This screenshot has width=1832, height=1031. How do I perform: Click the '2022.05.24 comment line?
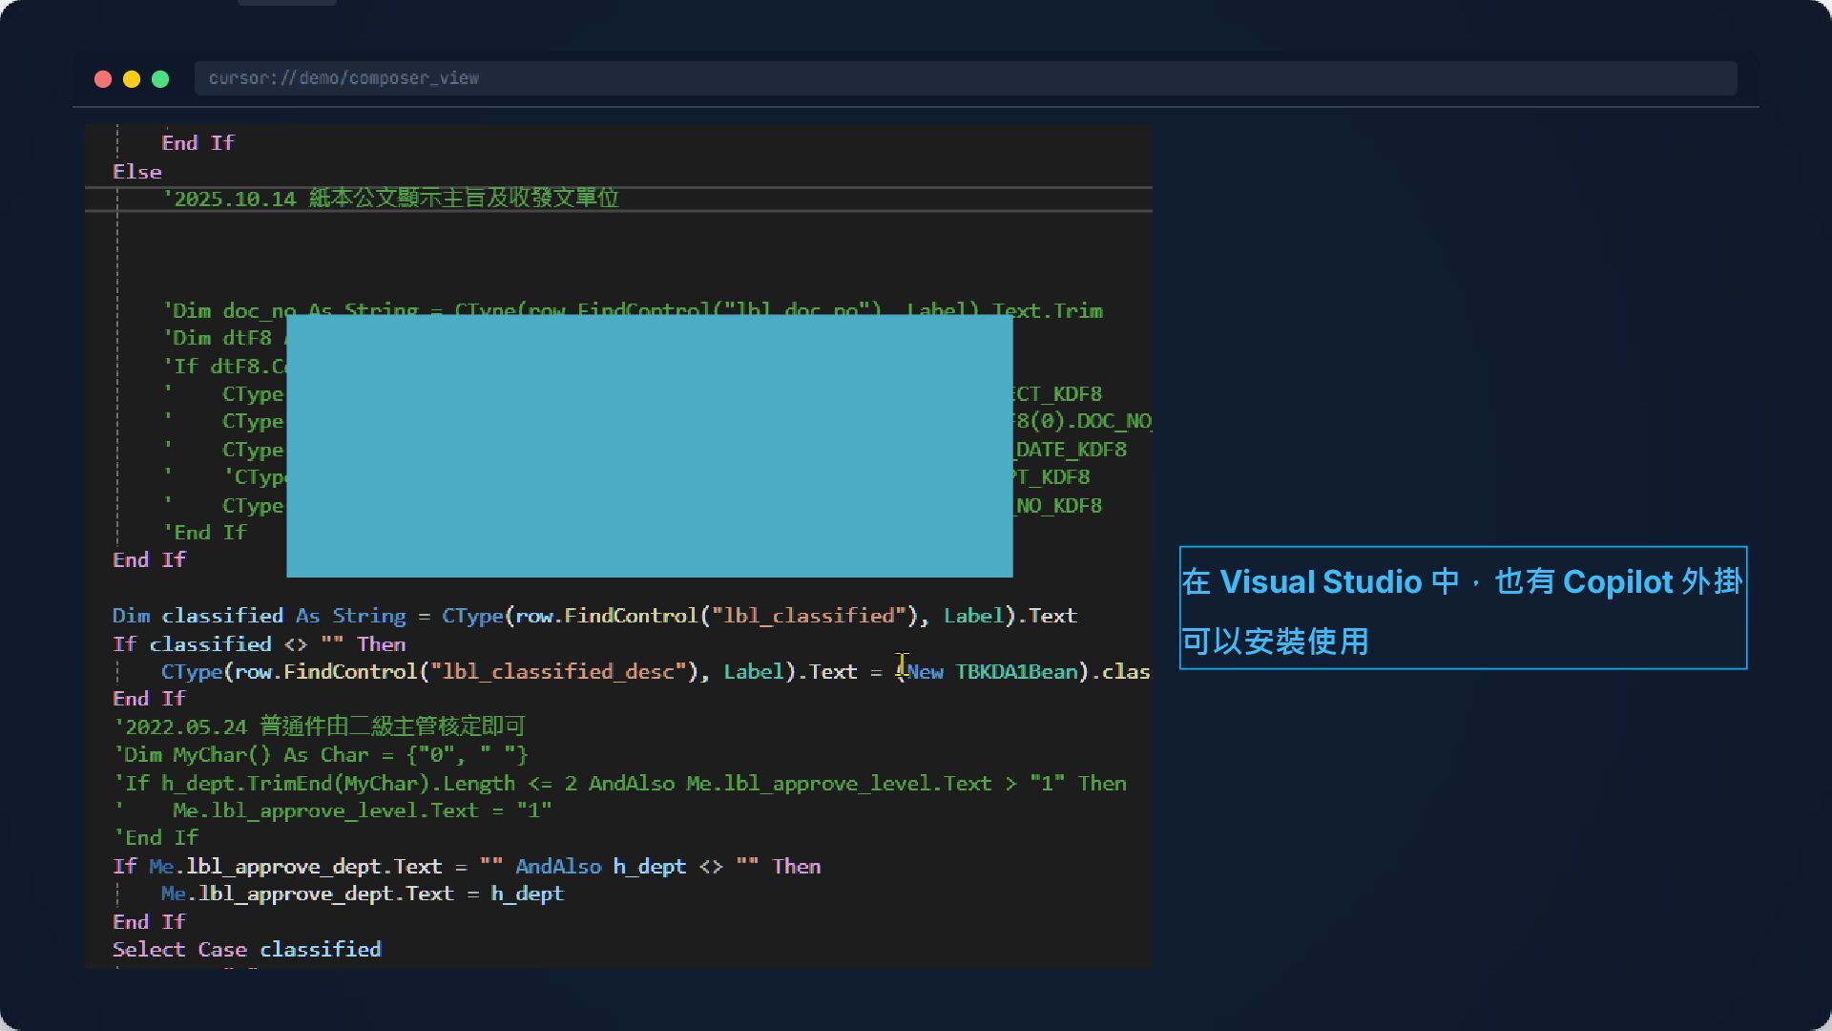point(319,727)
